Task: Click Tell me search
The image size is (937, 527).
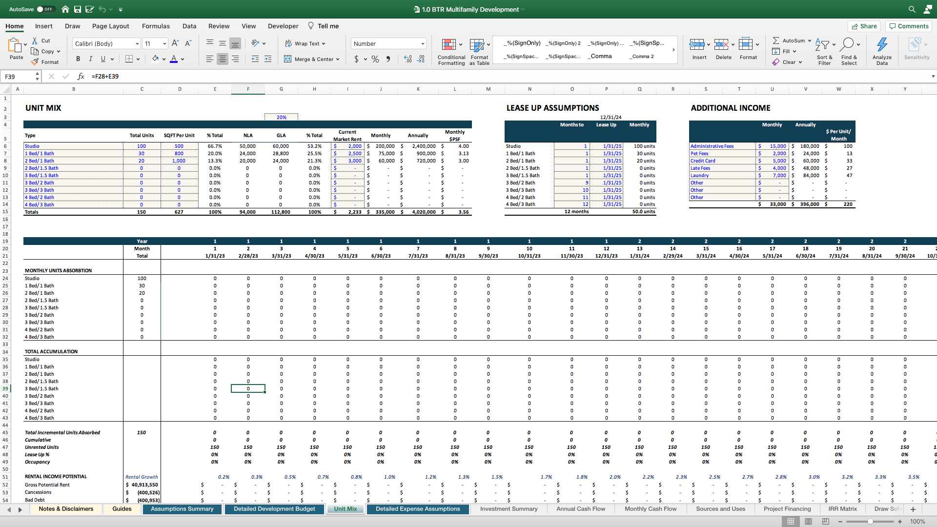Action: coord(323,26)
